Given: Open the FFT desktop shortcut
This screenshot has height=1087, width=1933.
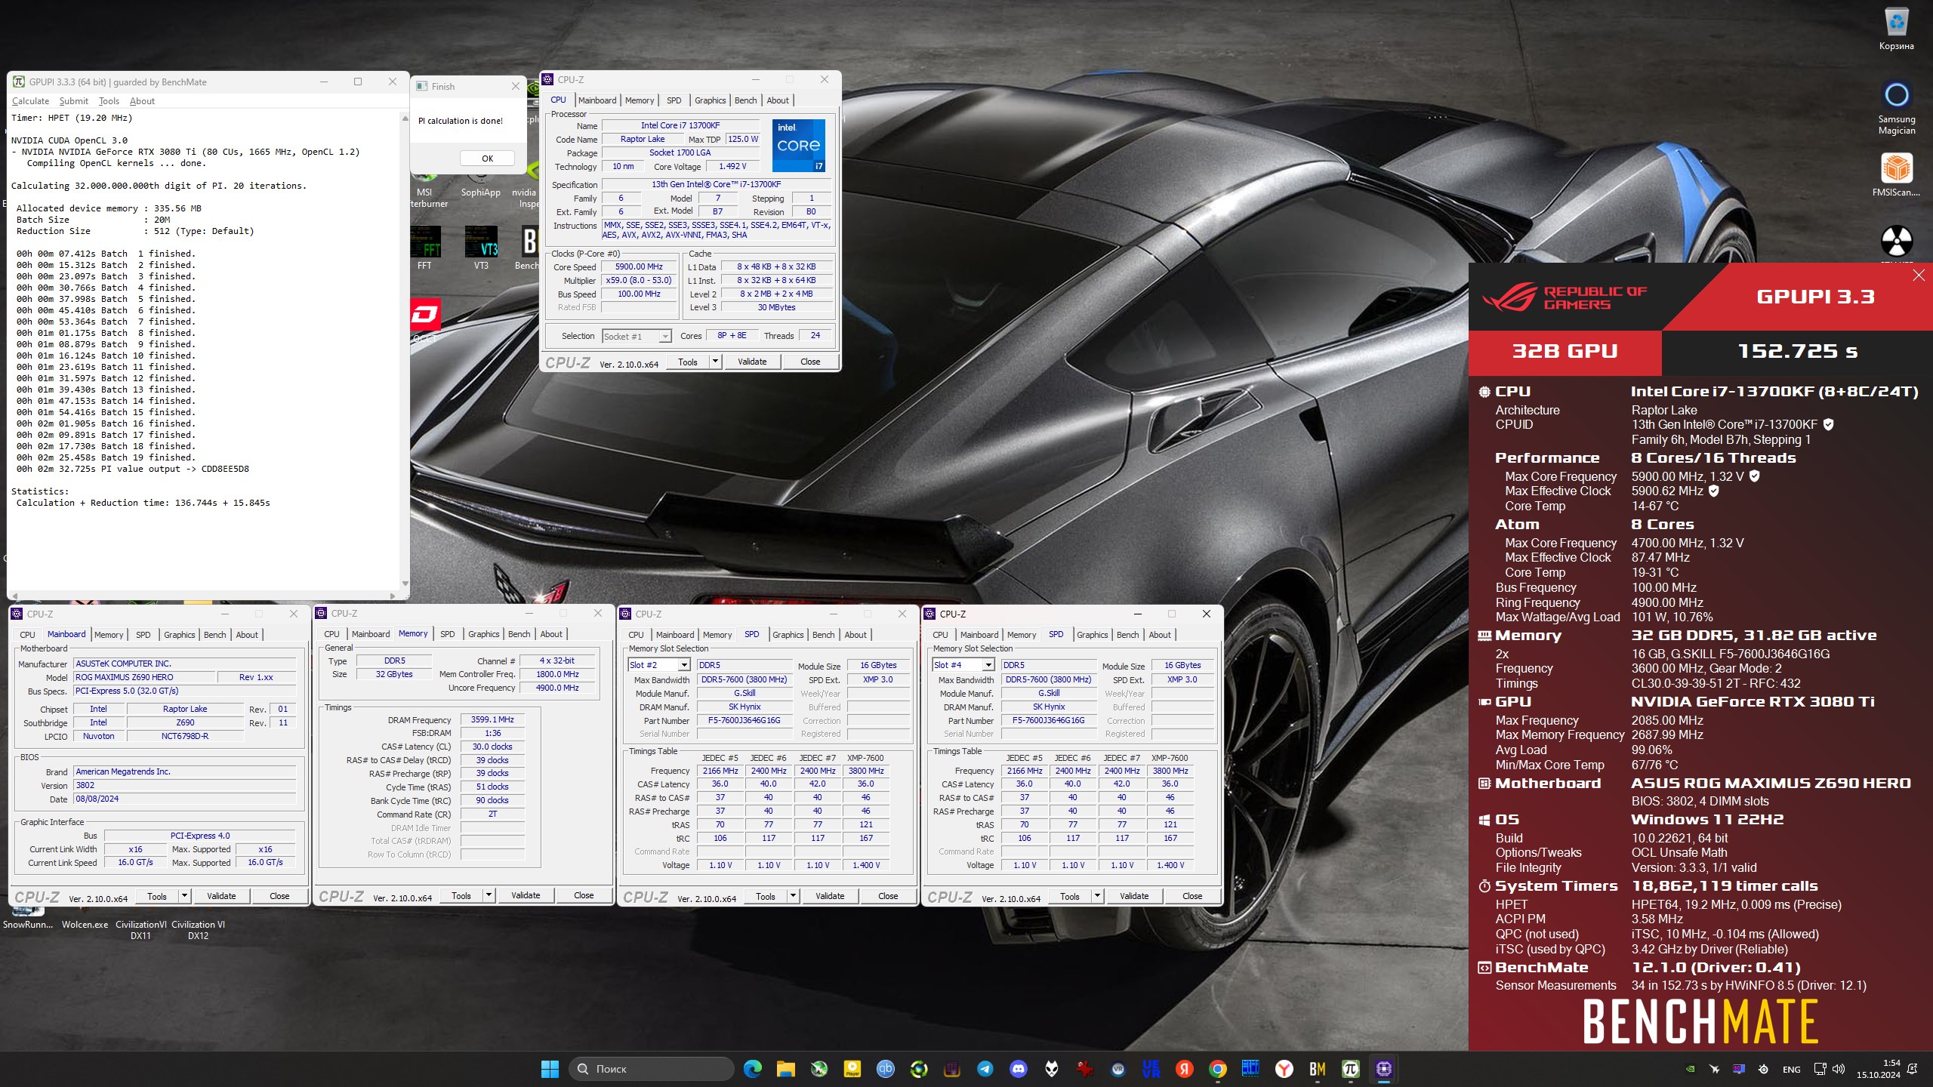Looking at the screenshot, I should click(424, 248).
